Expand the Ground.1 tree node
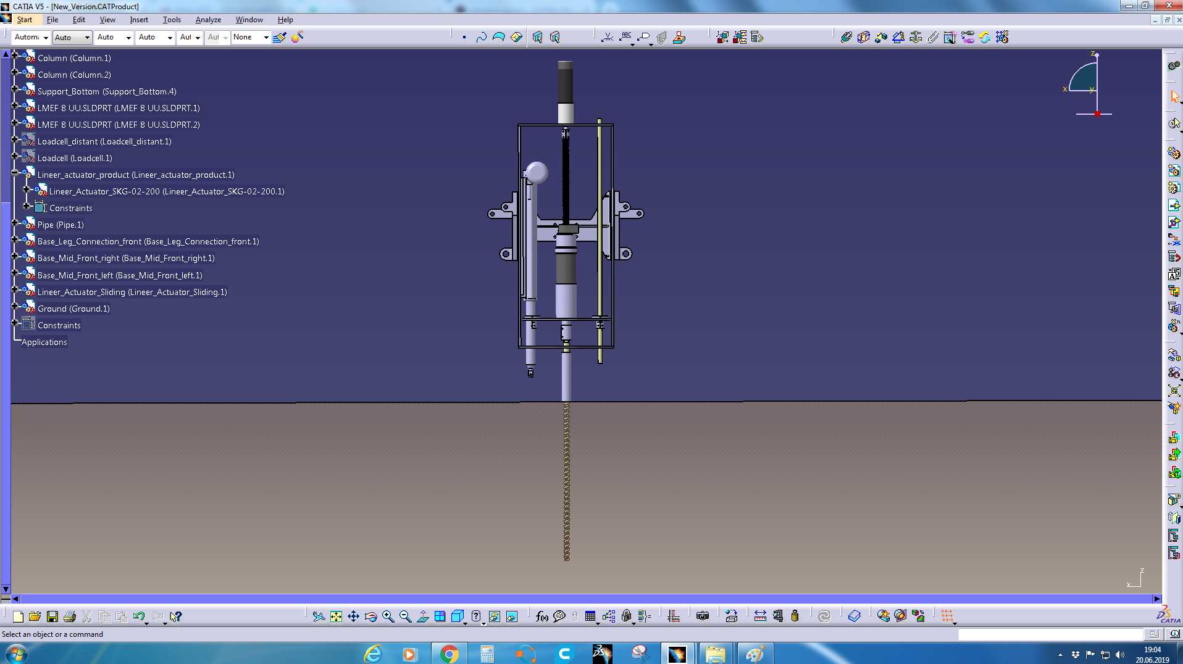 pos(15,306)
